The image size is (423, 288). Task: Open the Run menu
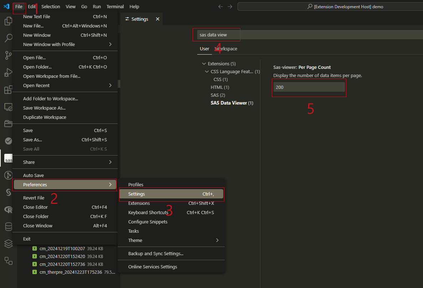pos(97,6)
